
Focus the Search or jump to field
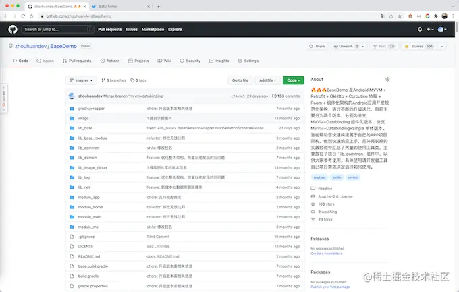click(57, 29)
